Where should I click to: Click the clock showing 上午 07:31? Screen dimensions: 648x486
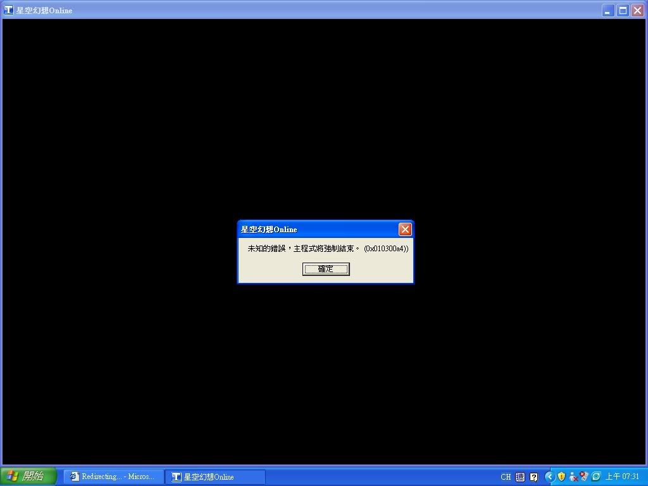[622, 477]
